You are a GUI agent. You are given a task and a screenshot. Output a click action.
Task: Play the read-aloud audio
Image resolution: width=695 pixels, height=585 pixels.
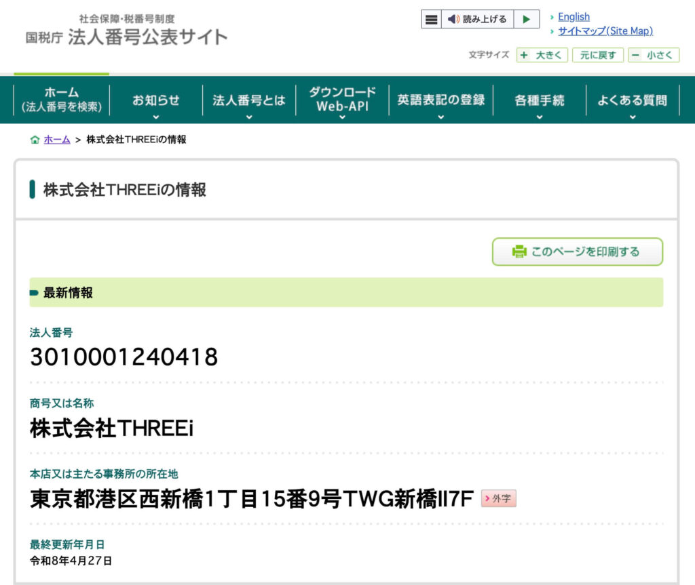pos(527,19)
